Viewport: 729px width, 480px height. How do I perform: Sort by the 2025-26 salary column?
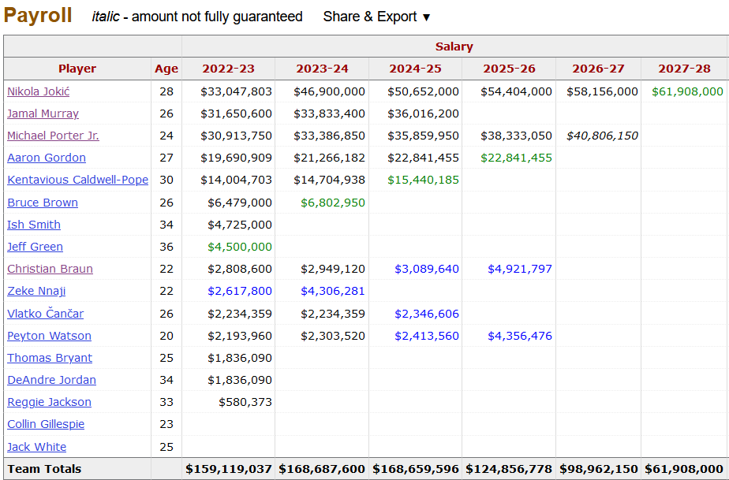click(509, 69)
